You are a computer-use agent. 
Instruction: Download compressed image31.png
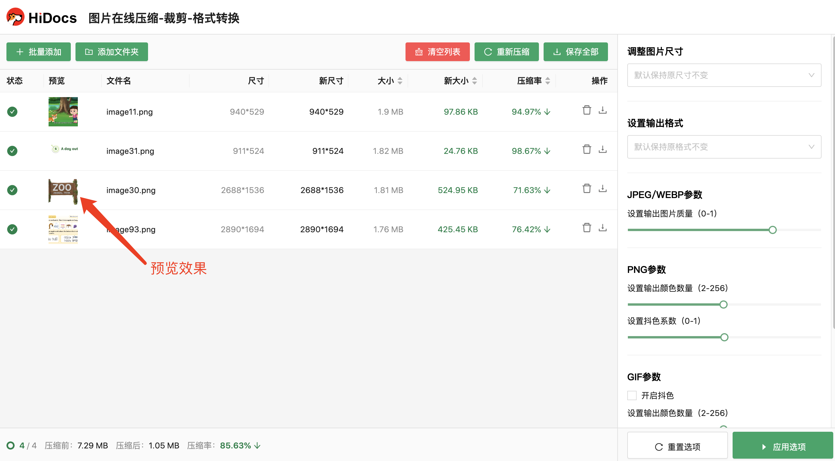(602, 149)
